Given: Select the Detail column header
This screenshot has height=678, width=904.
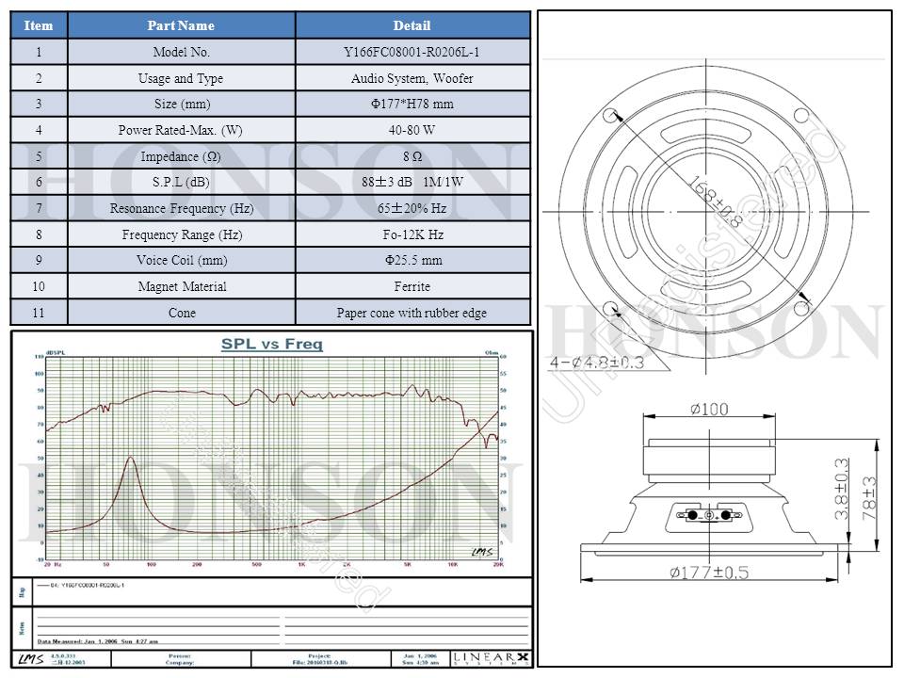Looking at the screenshot, I should point(412,25).
